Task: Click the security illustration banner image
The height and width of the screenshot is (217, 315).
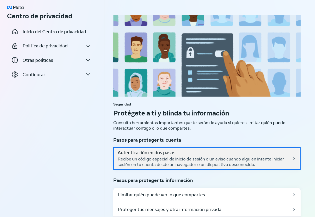Action: coord(207,55)
